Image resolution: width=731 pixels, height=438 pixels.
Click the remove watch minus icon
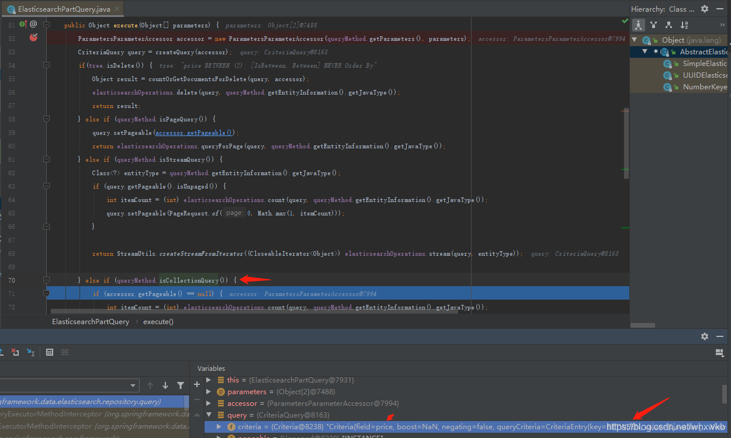[197, 400]
